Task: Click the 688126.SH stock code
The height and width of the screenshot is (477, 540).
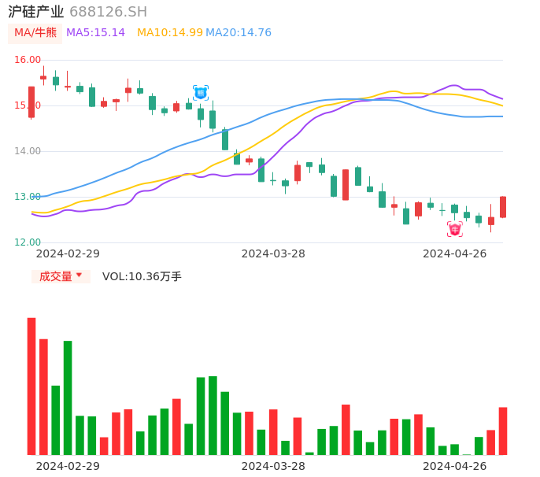Action: 108,12
